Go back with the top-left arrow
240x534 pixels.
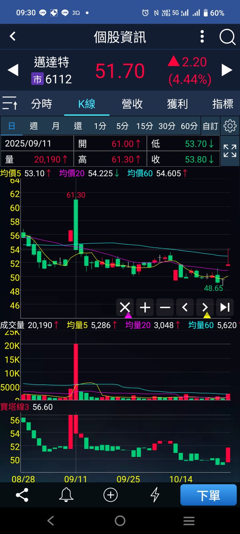[x=13, y=36]
